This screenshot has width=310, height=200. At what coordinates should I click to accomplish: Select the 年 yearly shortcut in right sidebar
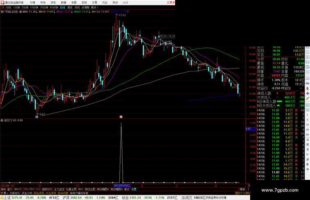pyautogui.click(x=308, y=169)
